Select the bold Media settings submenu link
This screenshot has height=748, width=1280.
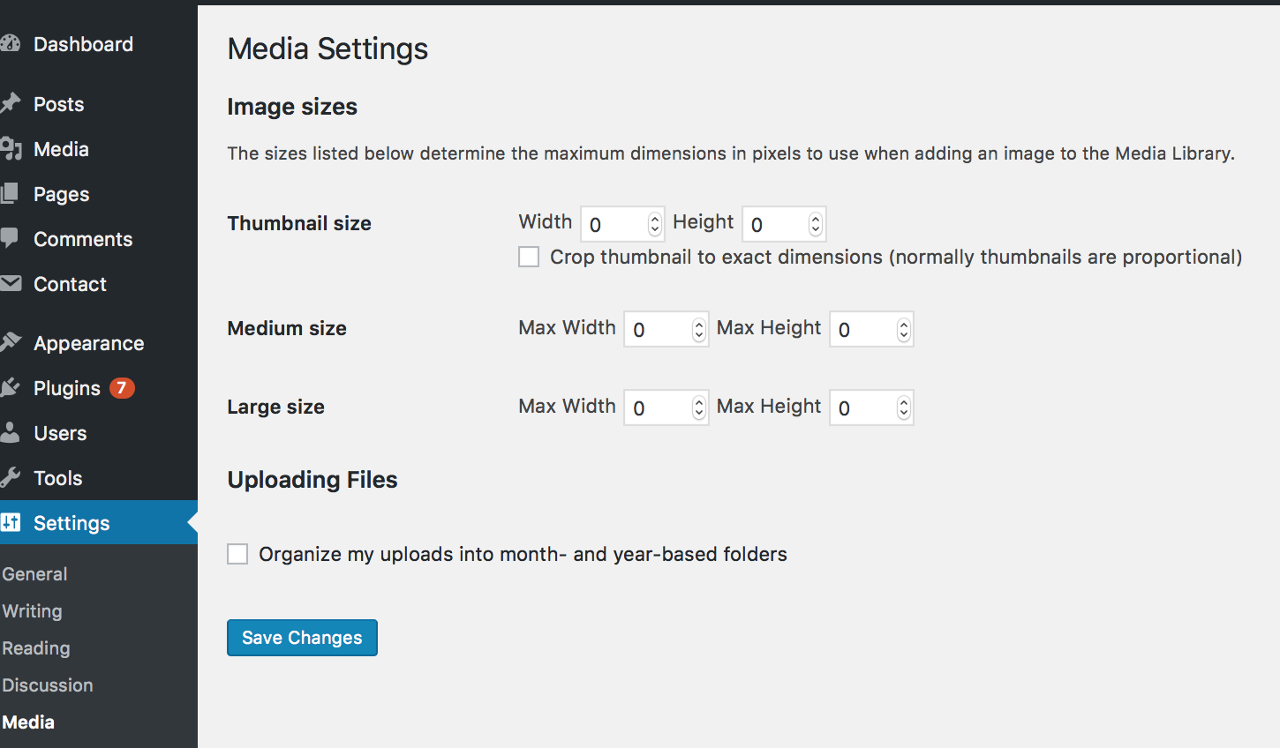point(28,722)
